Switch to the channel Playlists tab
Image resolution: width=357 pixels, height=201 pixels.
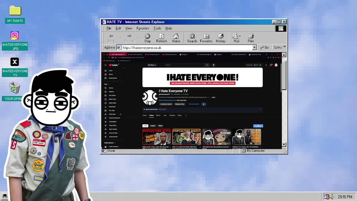click(x=172, y=115)
